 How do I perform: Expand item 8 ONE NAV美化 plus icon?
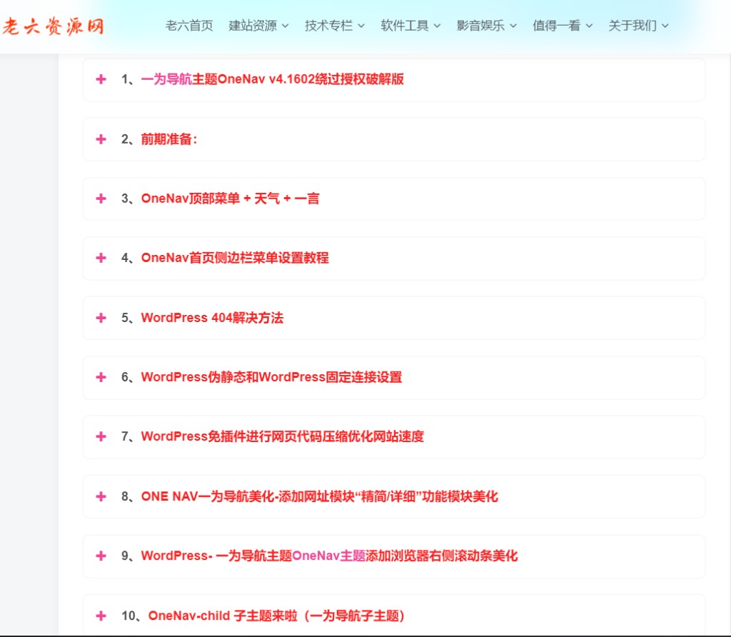(x=101, y=496)
